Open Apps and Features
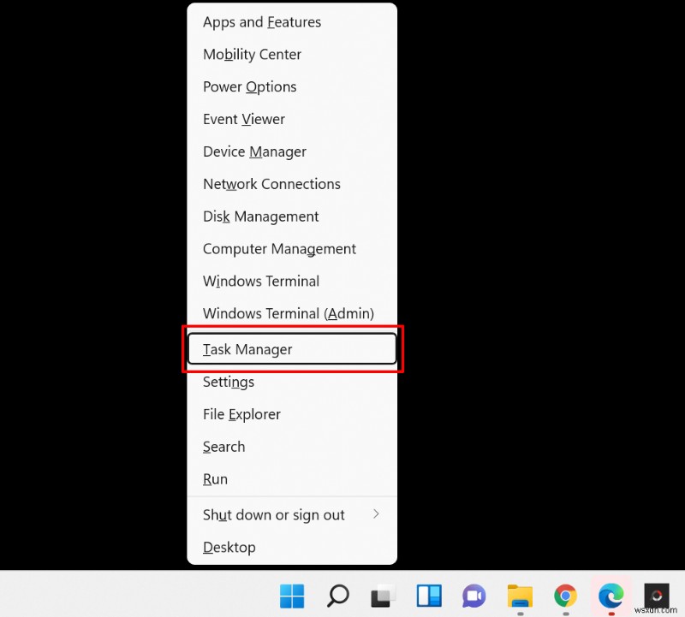The height and width of the screenshot is (617, 685). pos(261,21)
